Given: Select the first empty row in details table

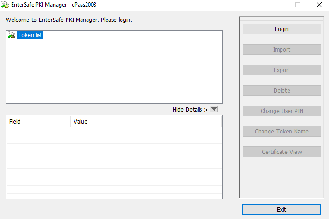Looking at the screenshot, I should click(114, 131).
